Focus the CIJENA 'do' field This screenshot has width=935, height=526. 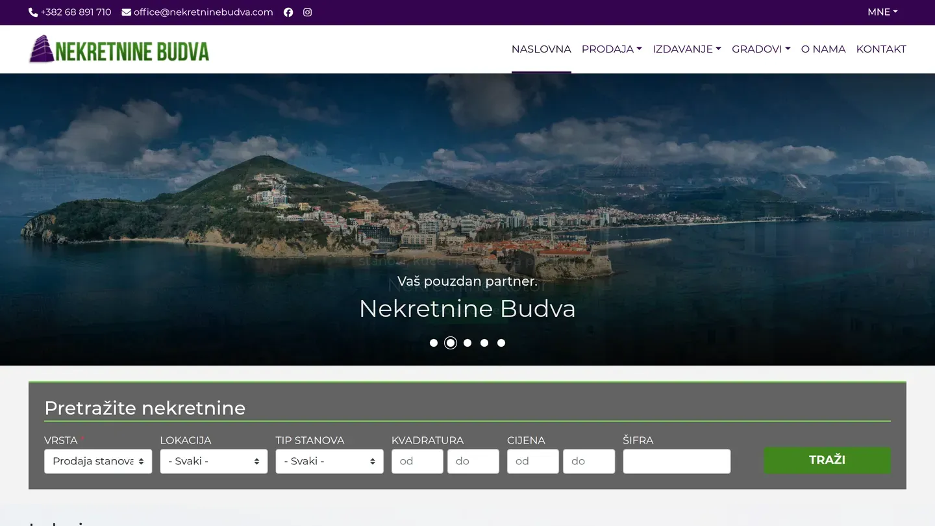[589, 461]
